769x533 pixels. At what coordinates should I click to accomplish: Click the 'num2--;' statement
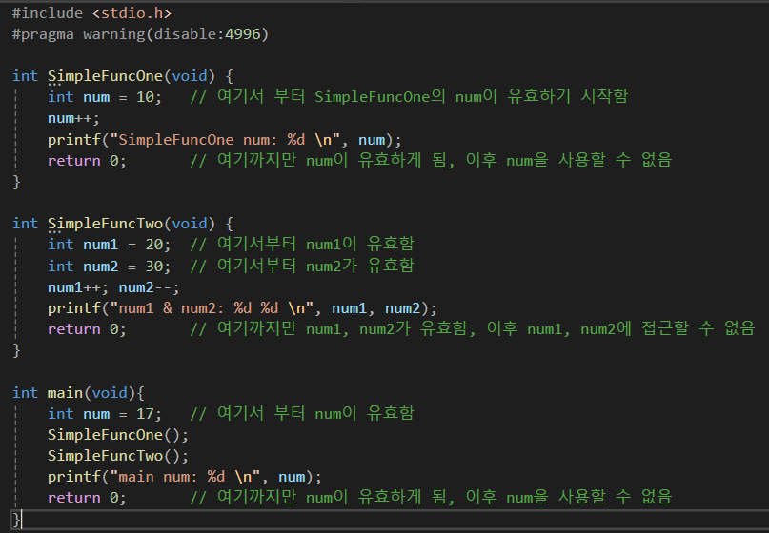(x=149, y=287)
